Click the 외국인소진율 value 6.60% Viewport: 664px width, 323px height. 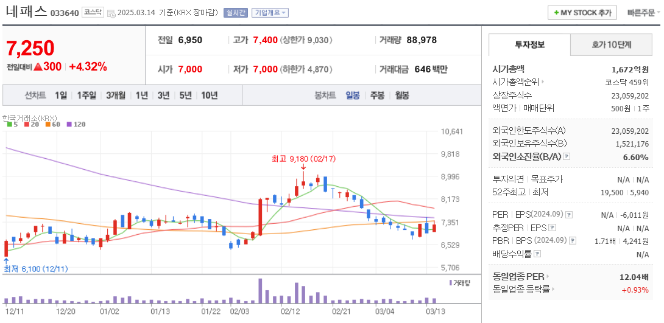[635, 158]
